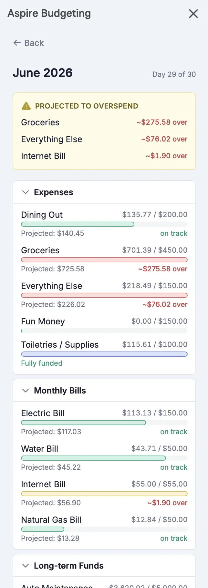
Task: Click the Water Bill category name
Action: tap(39, 448)
